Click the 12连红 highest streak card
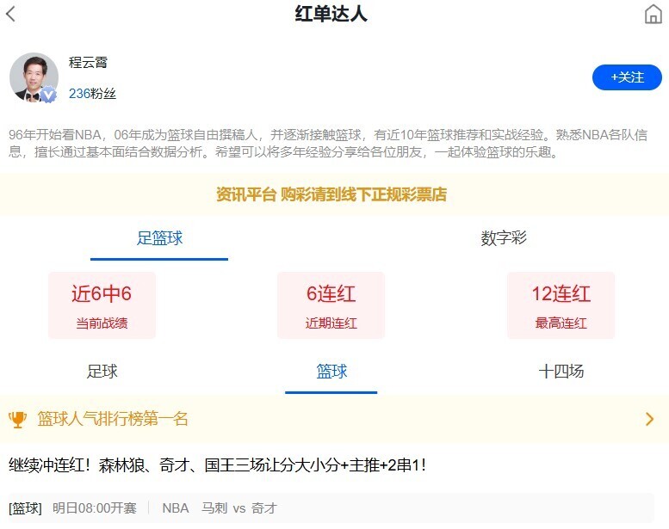 point(561,305)
